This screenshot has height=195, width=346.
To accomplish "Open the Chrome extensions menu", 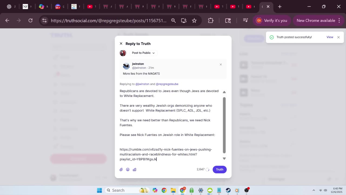I will click(211, 21).
